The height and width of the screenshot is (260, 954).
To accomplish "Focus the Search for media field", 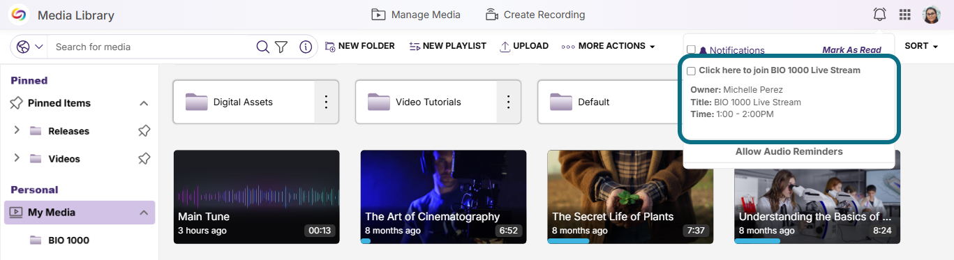I will 152,47.
